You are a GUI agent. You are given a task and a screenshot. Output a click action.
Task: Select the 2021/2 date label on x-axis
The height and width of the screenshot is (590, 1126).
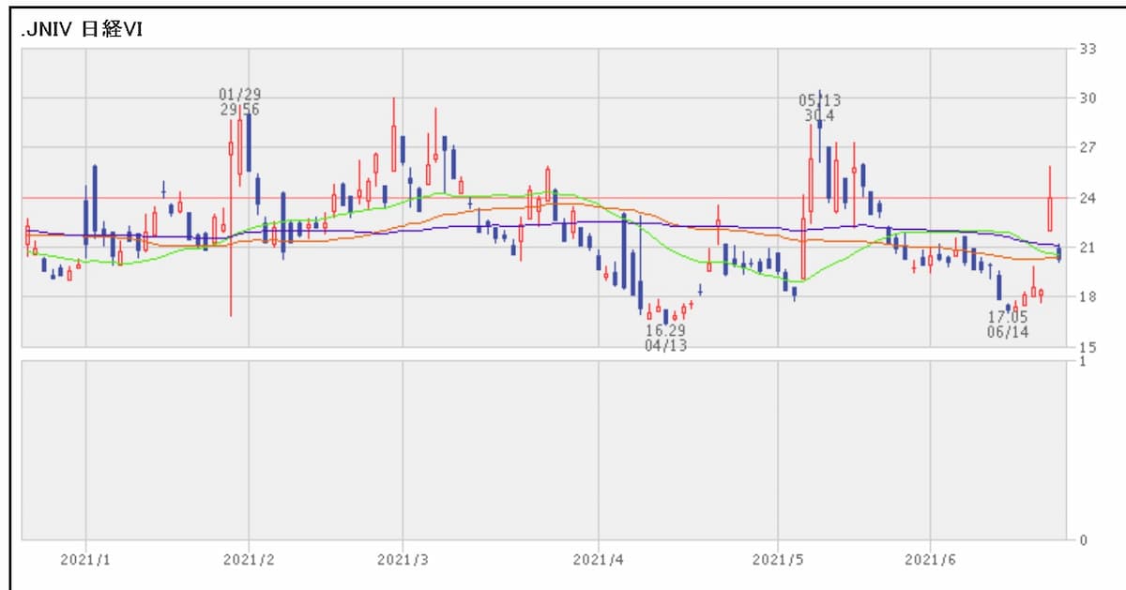pyautogui.click(x=249, y=560)
